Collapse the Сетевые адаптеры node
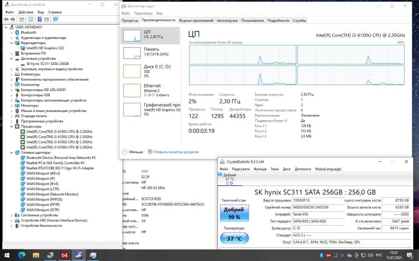 coord(12,152)
